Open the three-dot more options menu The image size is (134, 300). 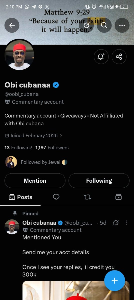[122, 25]
